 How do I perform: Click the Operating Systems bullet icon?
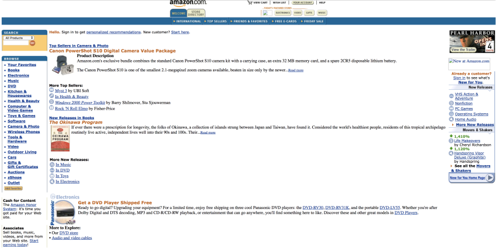(452, 114)
